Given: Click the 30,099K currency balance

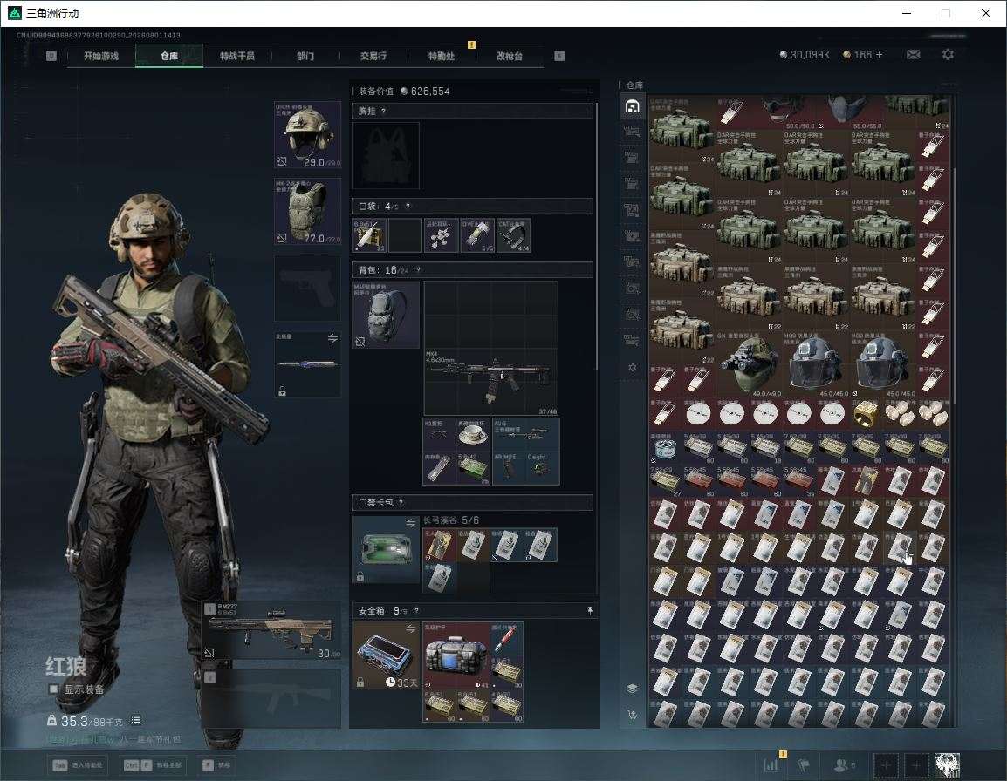Looking at the screenshot, I should (x=804, y=55).
